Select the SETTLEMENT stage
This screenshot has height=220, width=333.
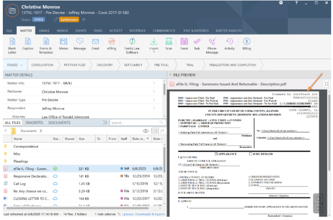click(133, 65)
